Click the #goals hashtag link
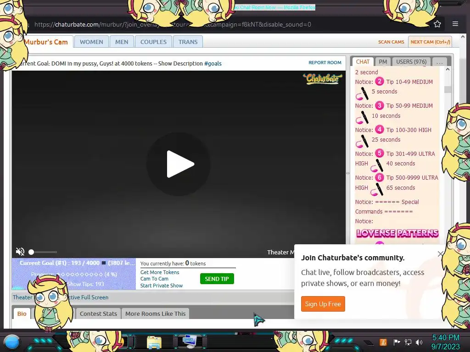The image size is (470, 352). point(213,63)
